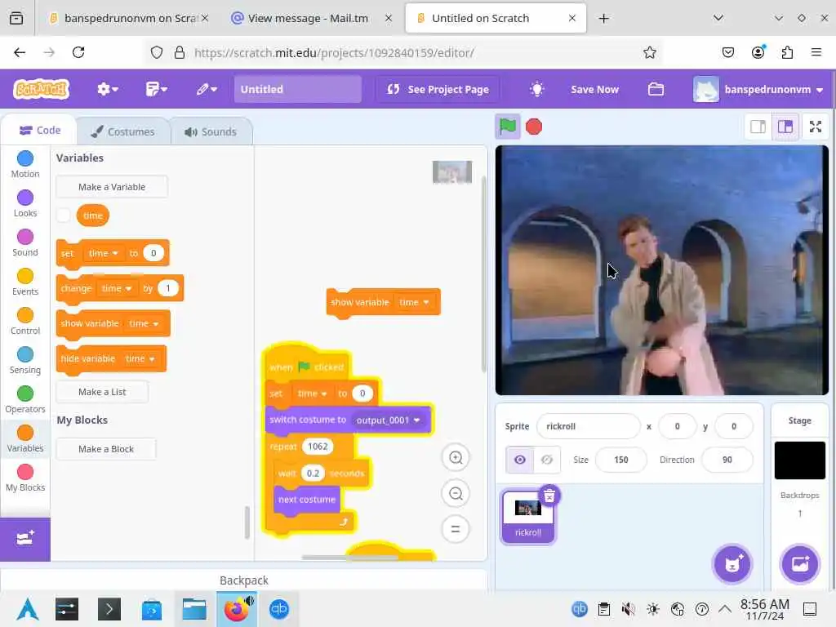Open My Stuff folder icon

pyautogui.click(x=656, y=89)
